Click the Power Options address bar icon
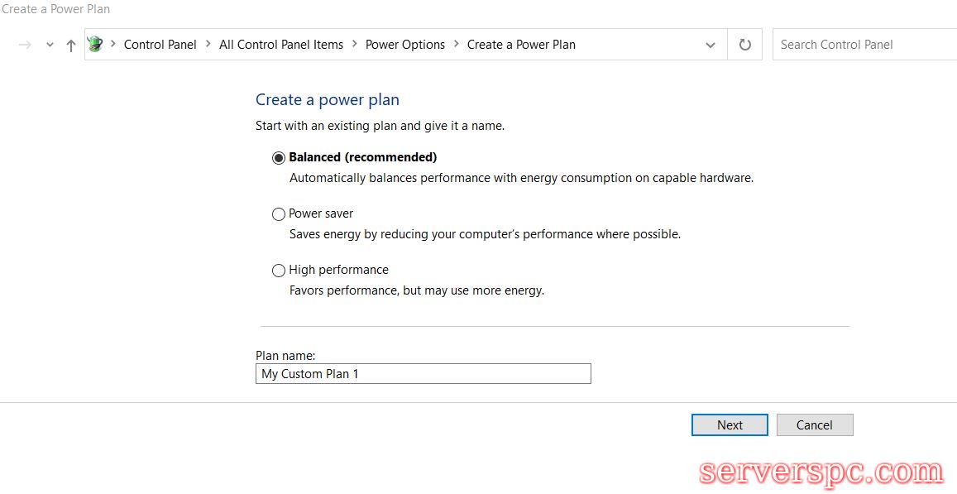The width and height of the screenshot is (957, 494). tap(95, 45)
